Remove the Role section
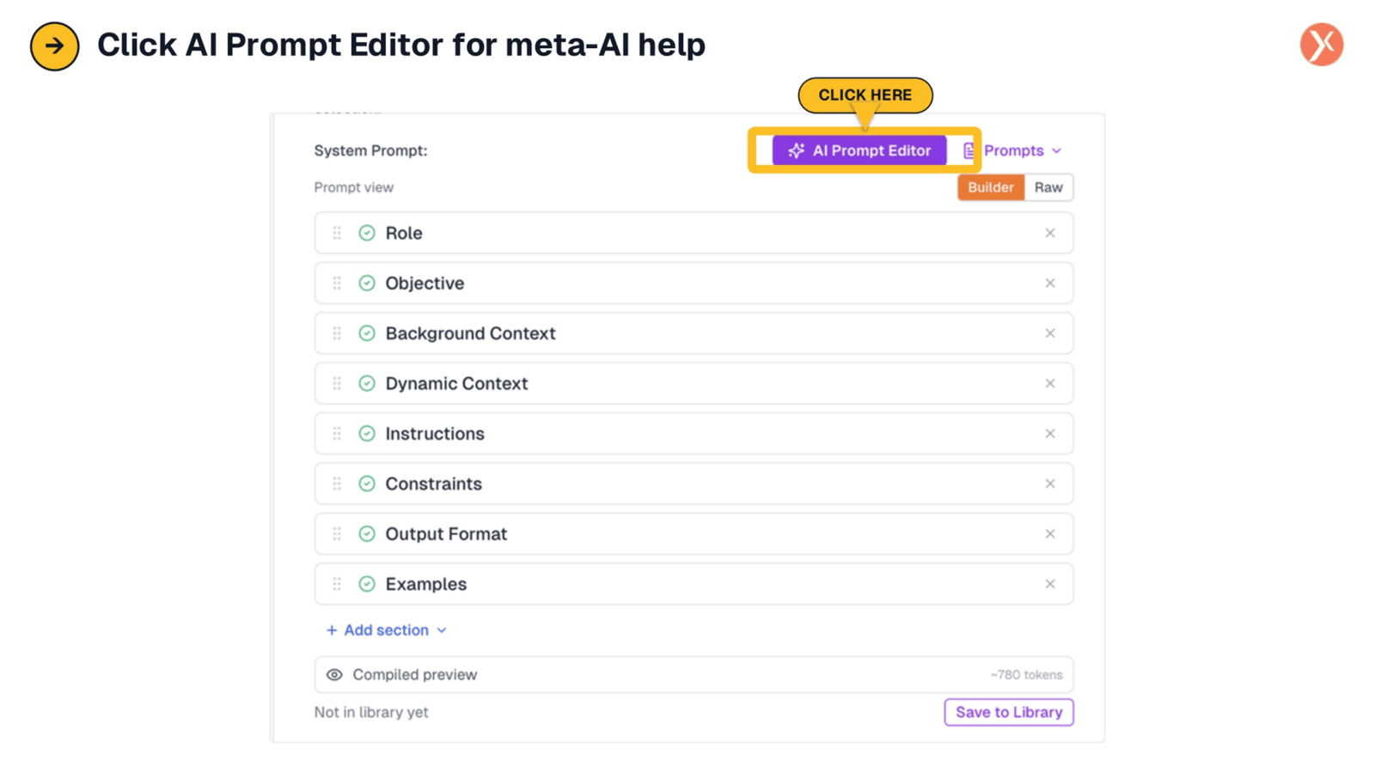The height and width of the screenshot is (773, 1375). (1050, 233)
